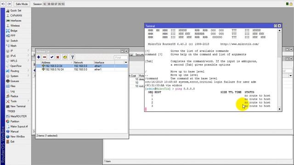Click the Undo button in top toolbar
294x165 pixels.
[3, 4]
